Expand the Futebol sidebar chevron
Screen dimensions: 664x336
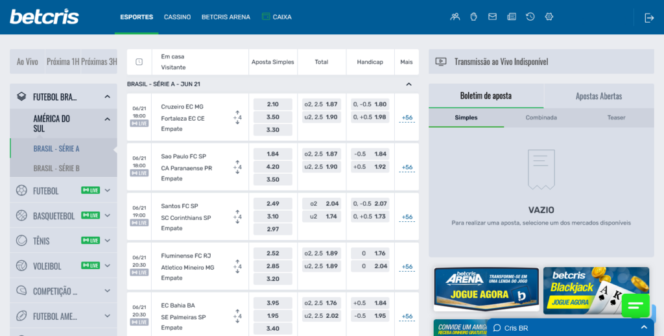click(108, 191)
